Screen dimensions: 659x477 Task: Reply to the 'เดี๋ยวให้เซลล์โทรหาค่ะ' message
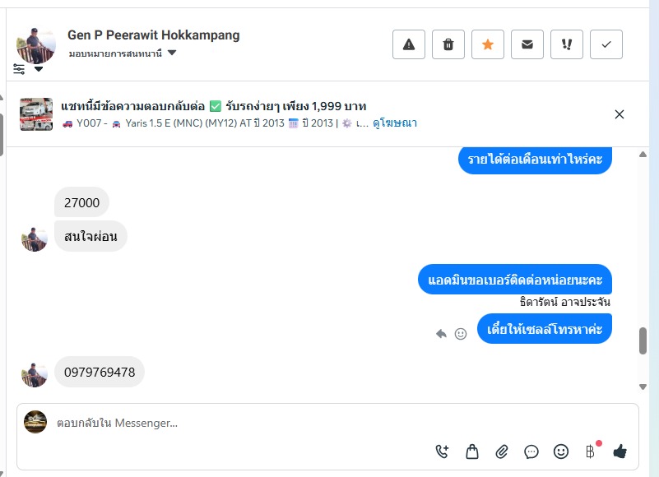(441, 333)
